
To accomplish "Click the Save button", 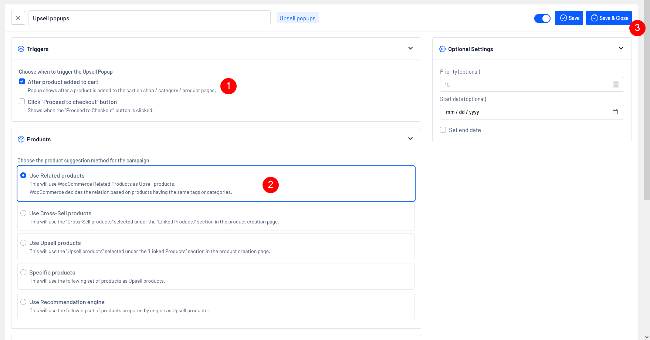I will tap(569, 18).
